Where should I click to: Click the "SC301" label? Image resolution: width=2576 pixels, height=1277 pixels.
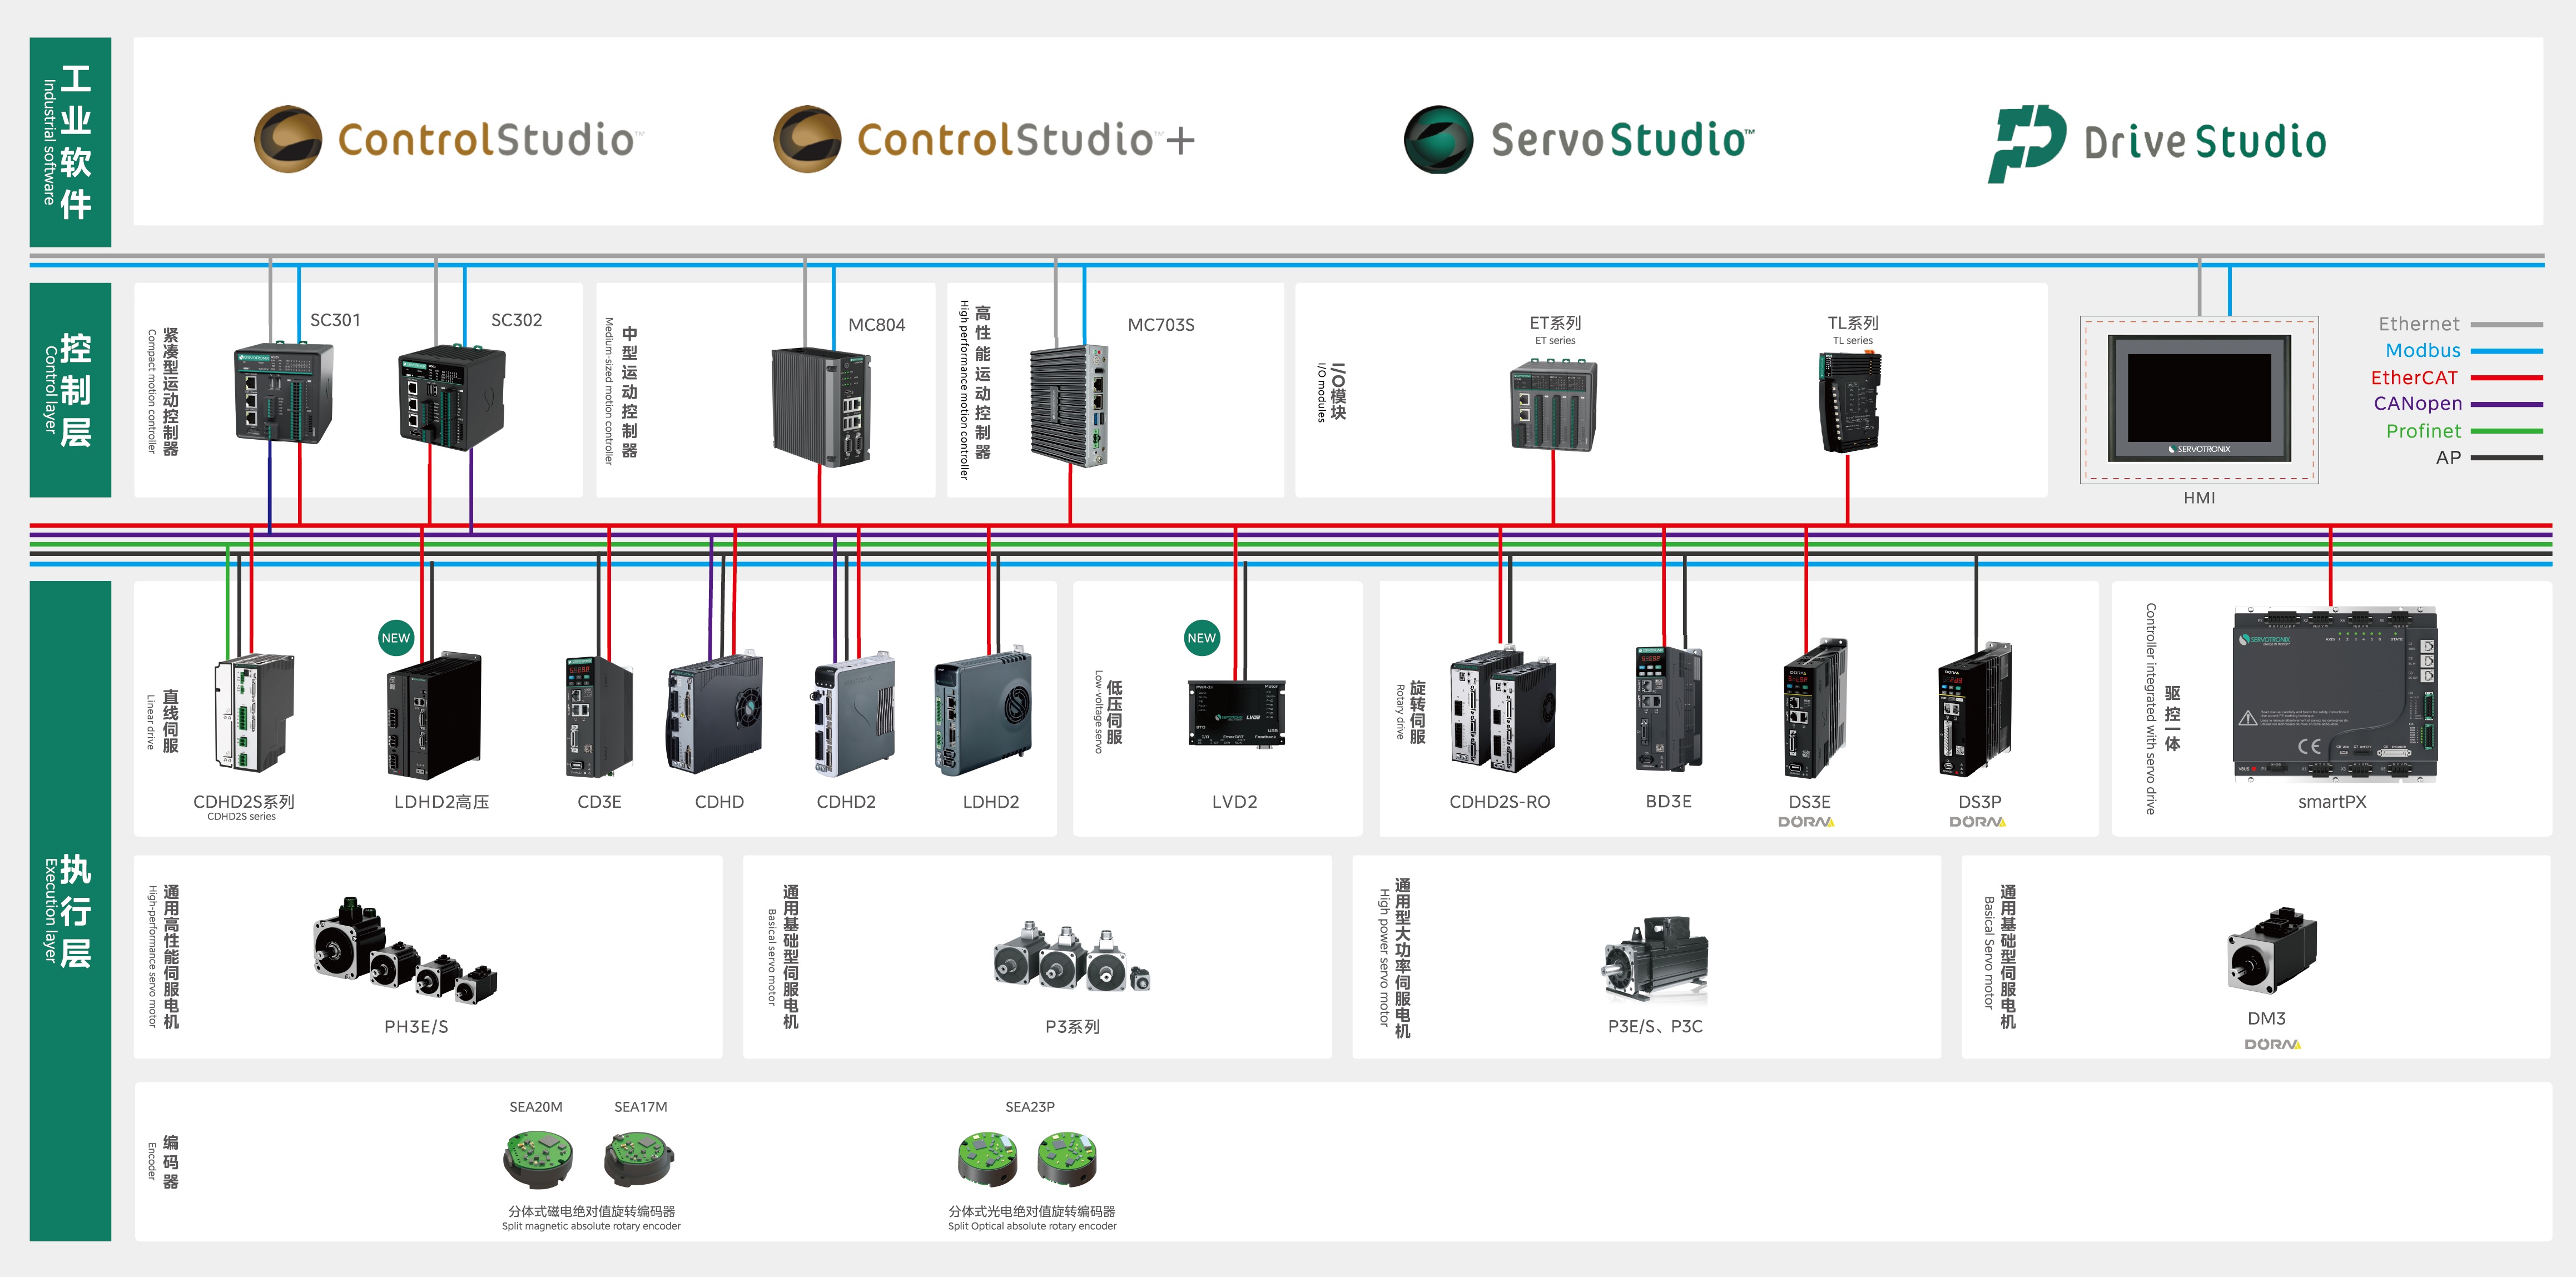(x=335, y=320)
